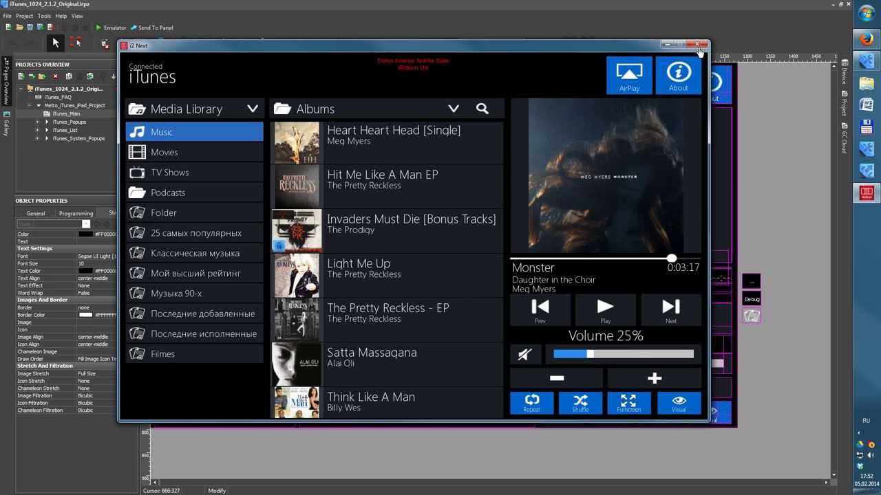Select TV Shows in Media Library
This screenshot has width=881, height=495.
pyautogui.click(x=195, y=172)
